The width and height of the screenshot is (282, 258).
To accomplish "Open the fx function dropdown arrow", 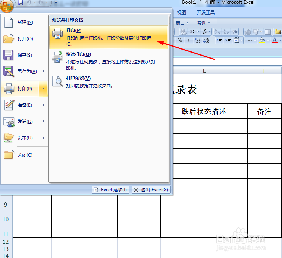I will click(x=210, y=32).
